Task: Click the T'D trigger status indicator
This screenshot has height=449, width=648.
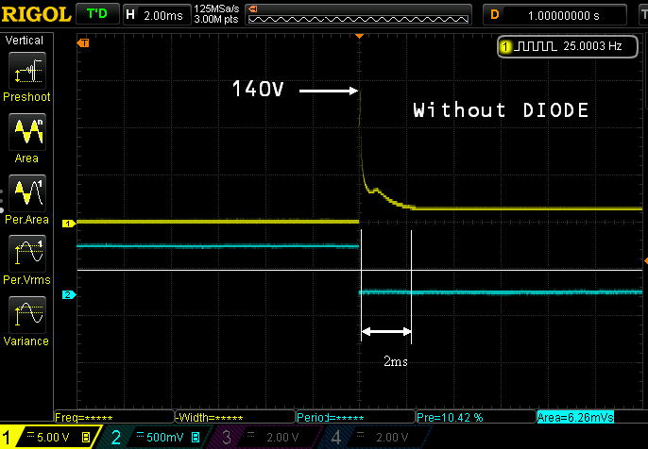Action: click(97, 14)
